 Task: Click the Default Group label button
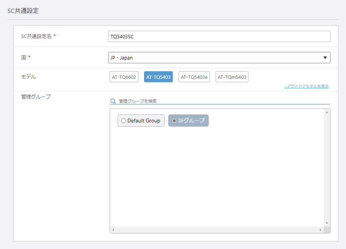pos(141,121)
